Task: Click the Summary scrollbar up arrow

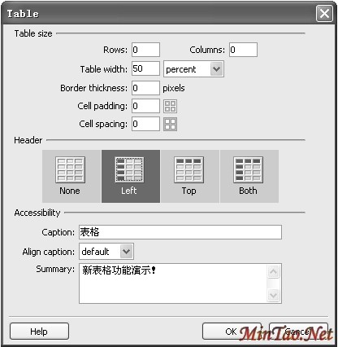Action: point(273,271)
